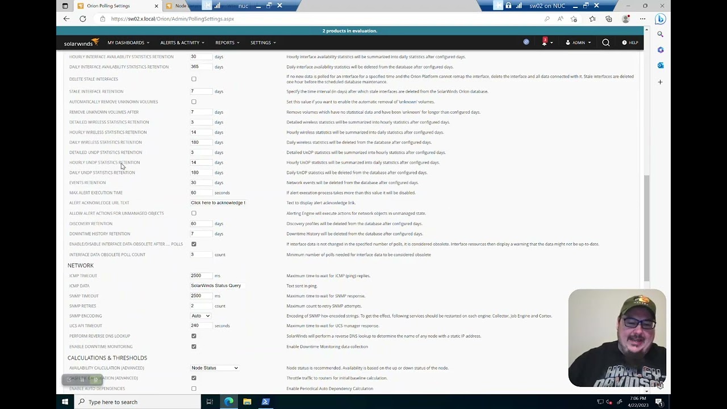Open the SolarWinds search magnifier
The height and width of the screenshot is (409, 727).
(606, 43)
